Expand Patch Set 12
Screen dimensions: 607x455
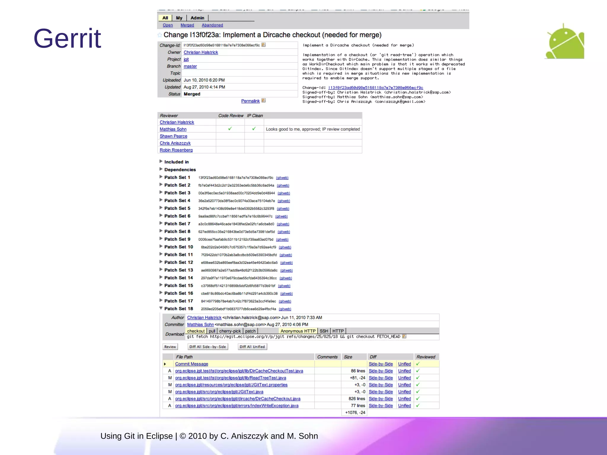(x=161, y=262)
